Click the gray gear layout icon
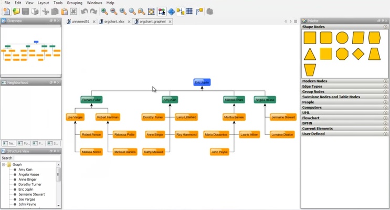This screenshot has height=210, width=390. pyautogui.click(x=210, y=12)
